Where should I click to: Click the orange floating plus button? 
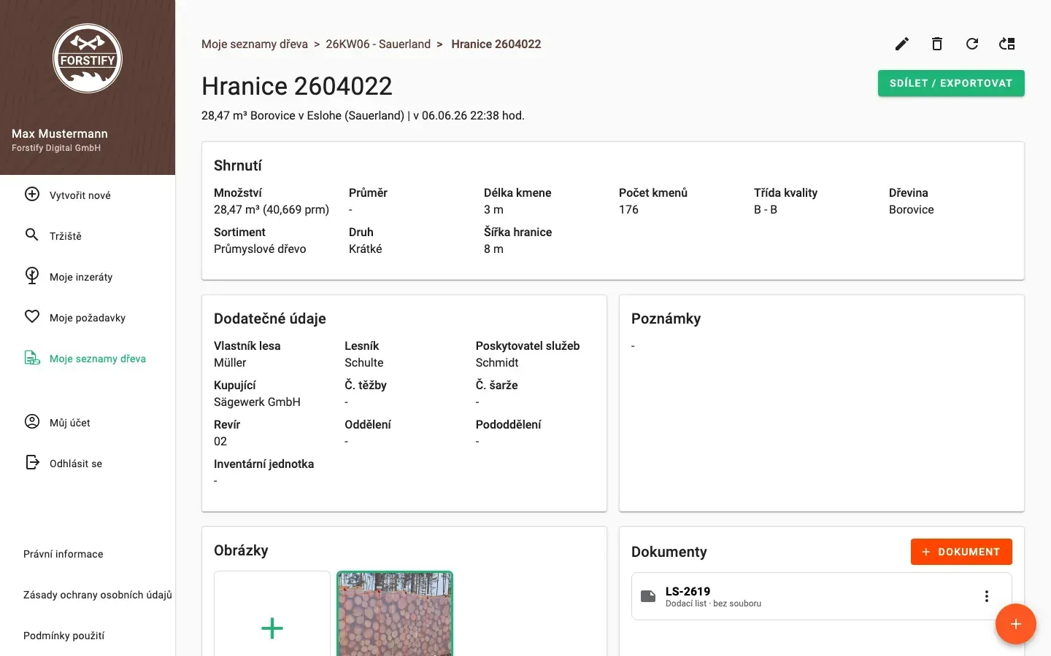click(1016, 624)
